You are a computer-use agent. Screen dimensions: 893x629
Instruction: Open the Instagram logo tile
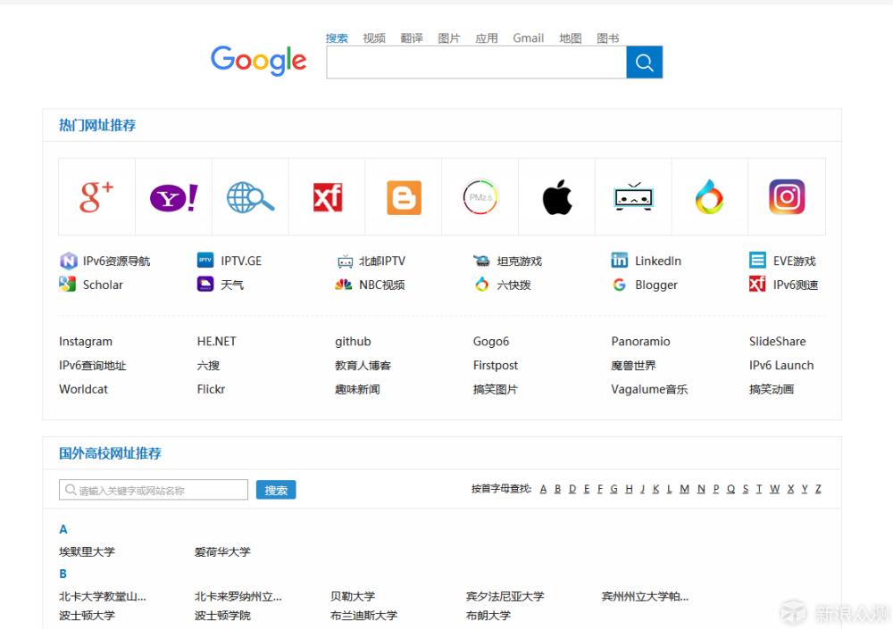(787, 197)
